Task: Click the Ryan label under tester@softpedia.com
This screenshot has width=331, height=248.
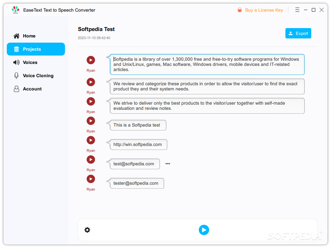Action: [x=91, y=189]
